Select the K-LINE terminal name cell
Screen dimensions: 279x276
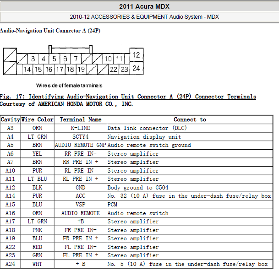(81, 128)
